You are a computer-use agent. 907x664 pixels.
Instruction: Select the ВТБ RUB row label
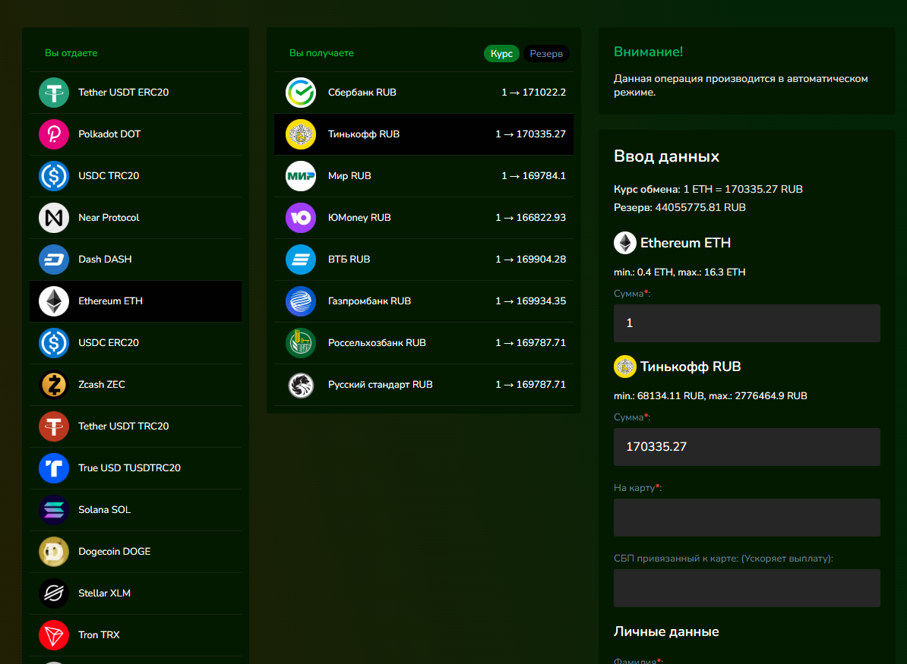[x=349, y=260]
